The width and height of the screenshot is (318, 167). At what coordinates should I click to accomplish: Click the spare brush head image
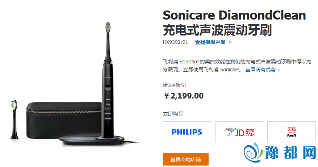click(x=14, y=119)
